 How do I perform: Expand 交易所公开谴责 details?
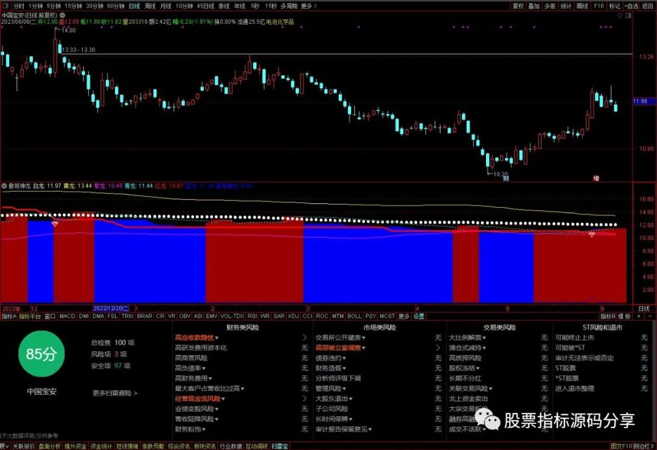point(341,337)
